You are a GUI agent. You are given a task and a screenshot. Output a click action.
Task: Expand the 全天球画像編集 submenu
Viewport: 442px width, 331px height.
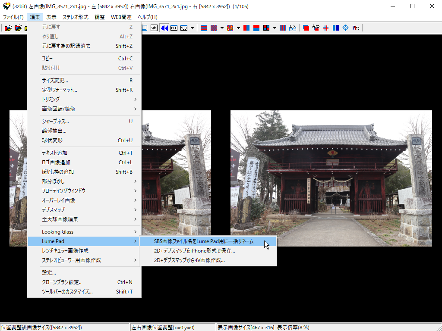pyautogui.click(x=84, y=219)
